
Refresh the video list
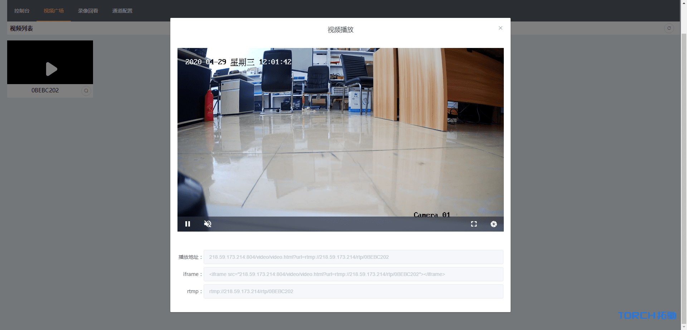[x=669, y=28]
